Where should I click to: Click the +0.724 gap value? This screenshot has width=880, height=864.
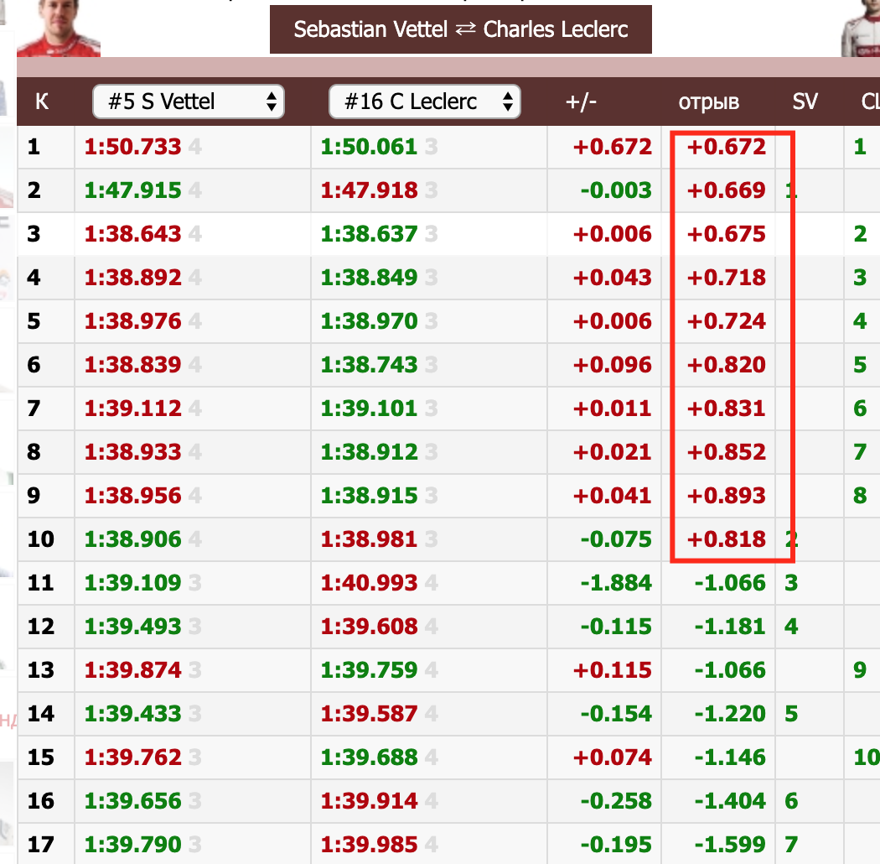[727, 321]
